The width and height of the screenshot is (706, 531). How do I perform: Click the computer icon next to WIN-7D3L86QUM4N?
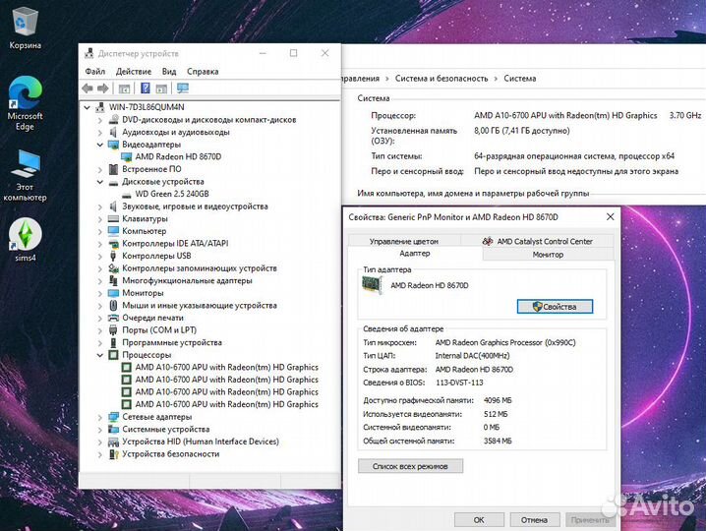coord(100,107)
